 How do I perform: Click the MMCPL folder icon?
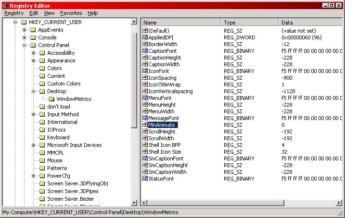click(42, 153)
